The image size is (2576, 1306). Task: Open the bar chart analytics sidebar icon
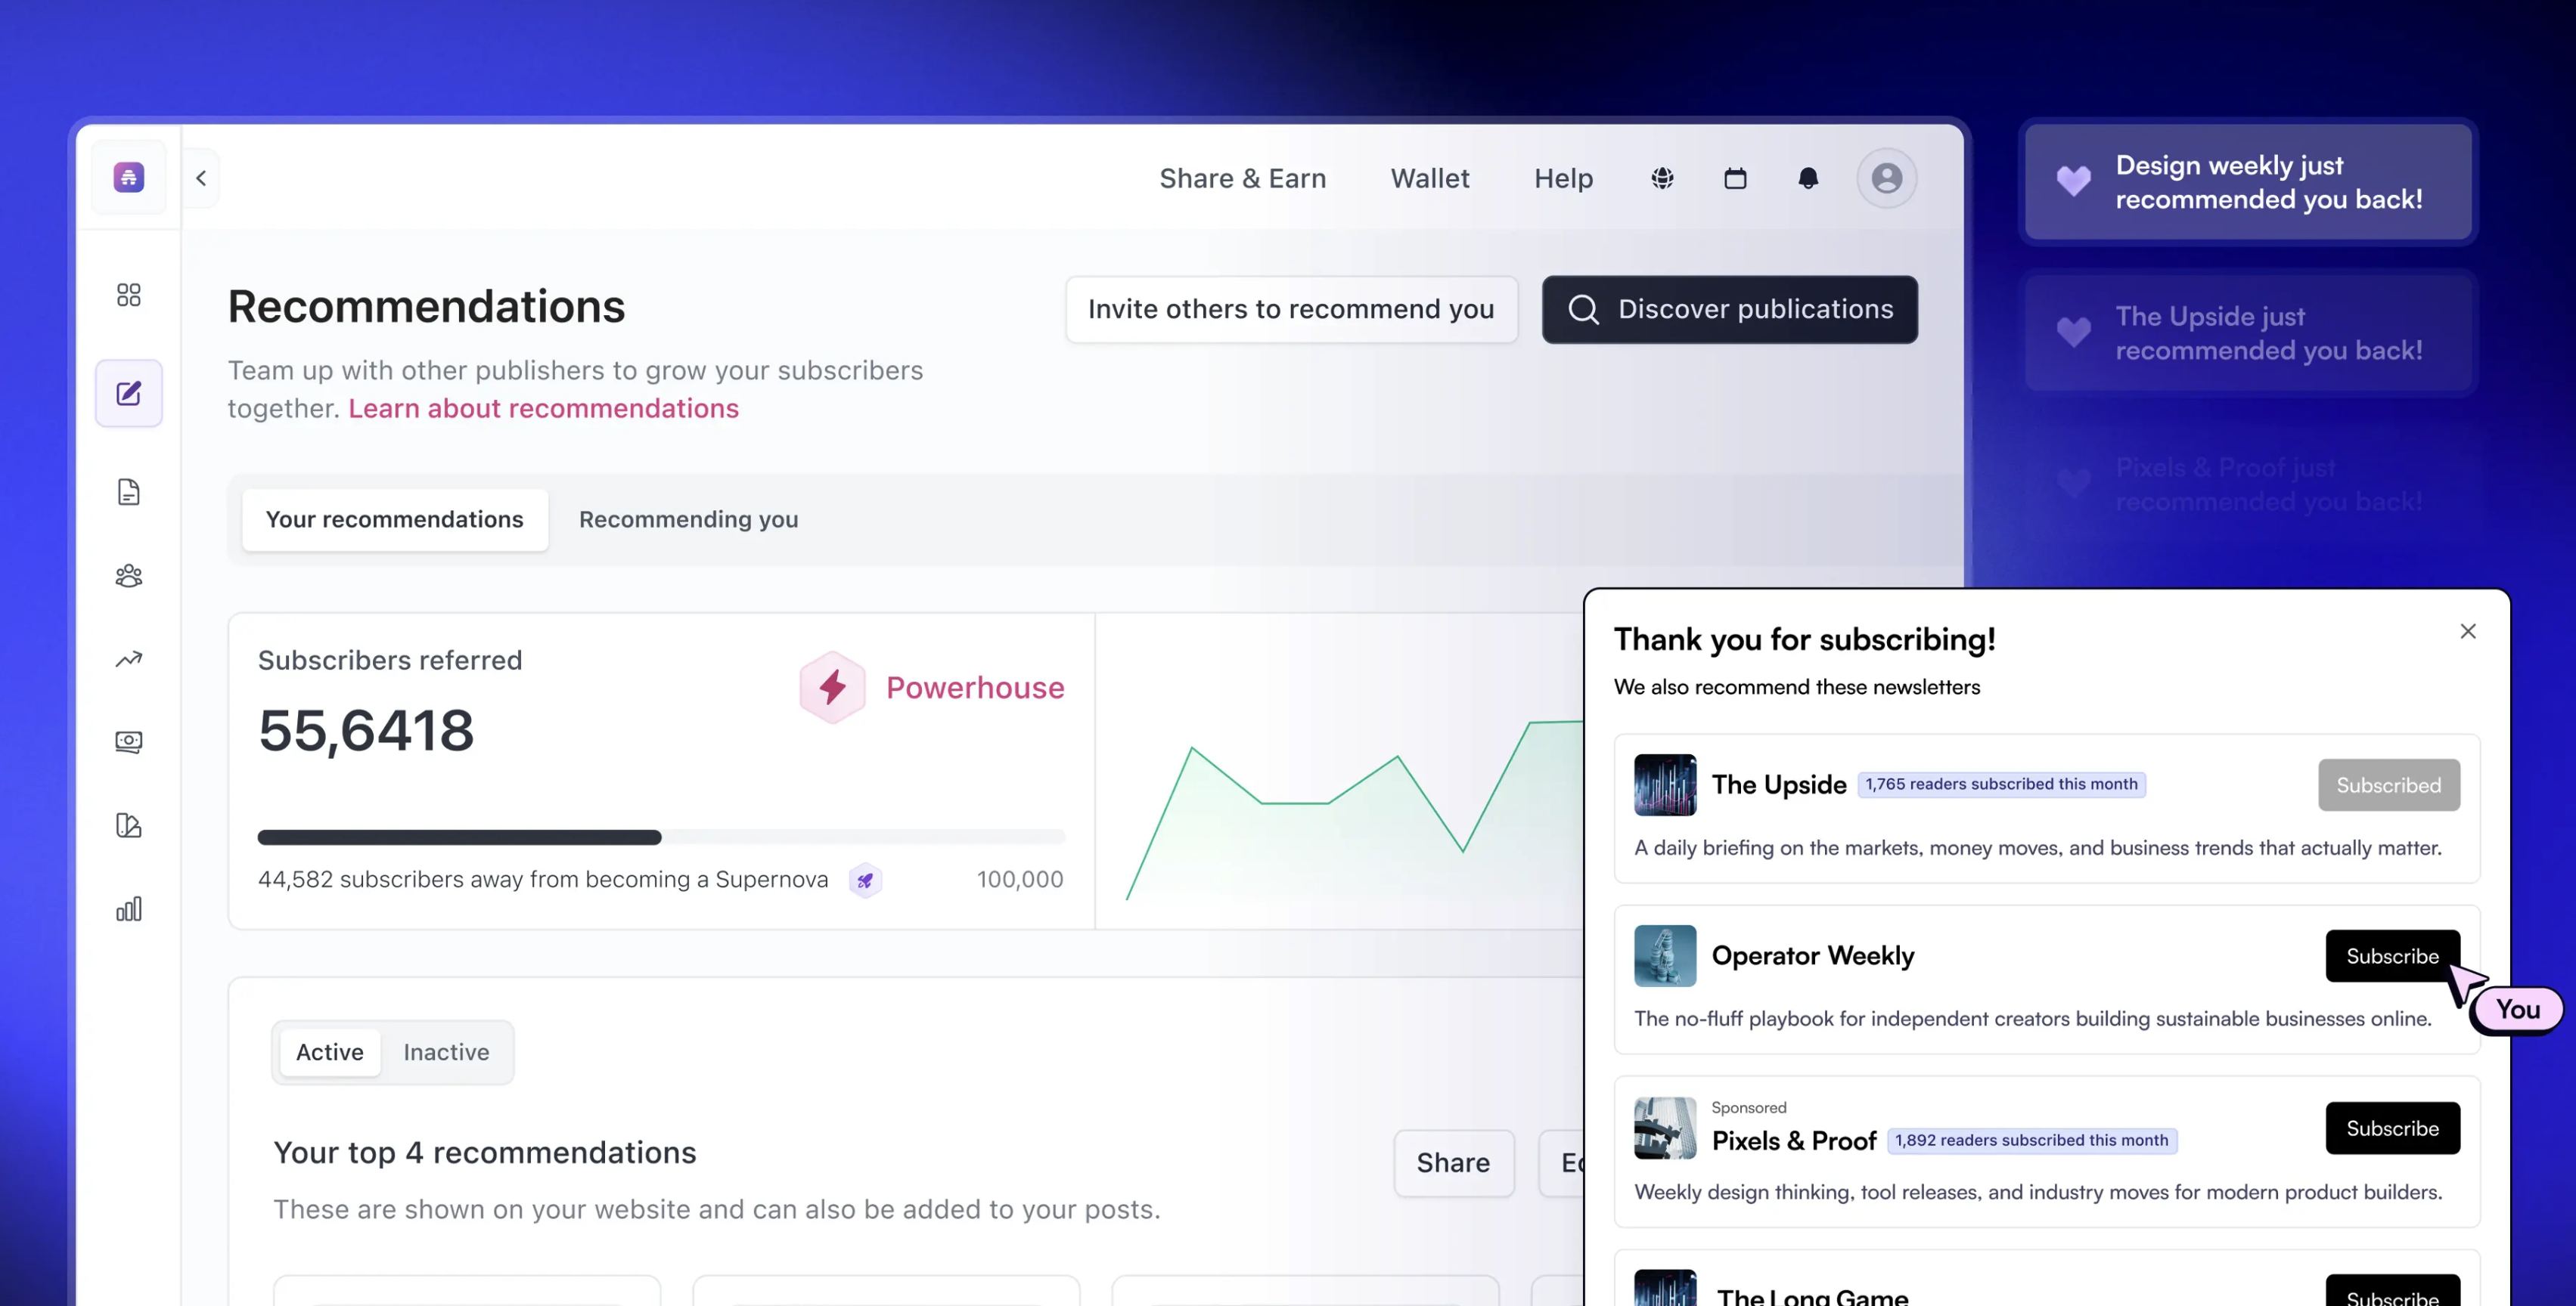(128, 908)
